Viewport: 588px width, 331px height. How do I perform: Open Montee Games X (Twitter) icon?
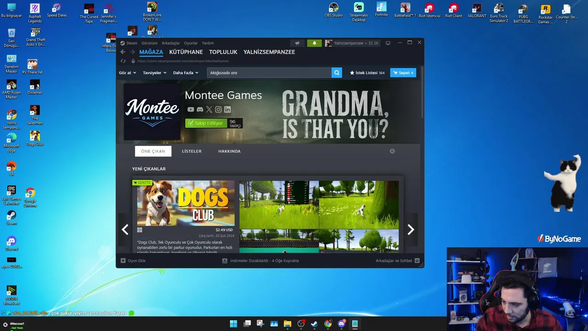coord(209,109)
